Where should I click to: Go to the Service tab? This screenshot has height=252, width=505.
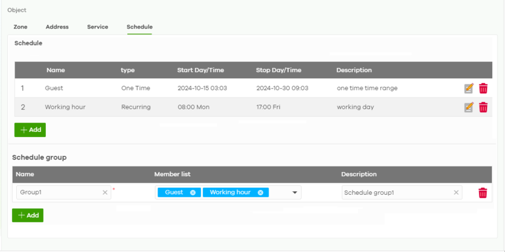98,27
